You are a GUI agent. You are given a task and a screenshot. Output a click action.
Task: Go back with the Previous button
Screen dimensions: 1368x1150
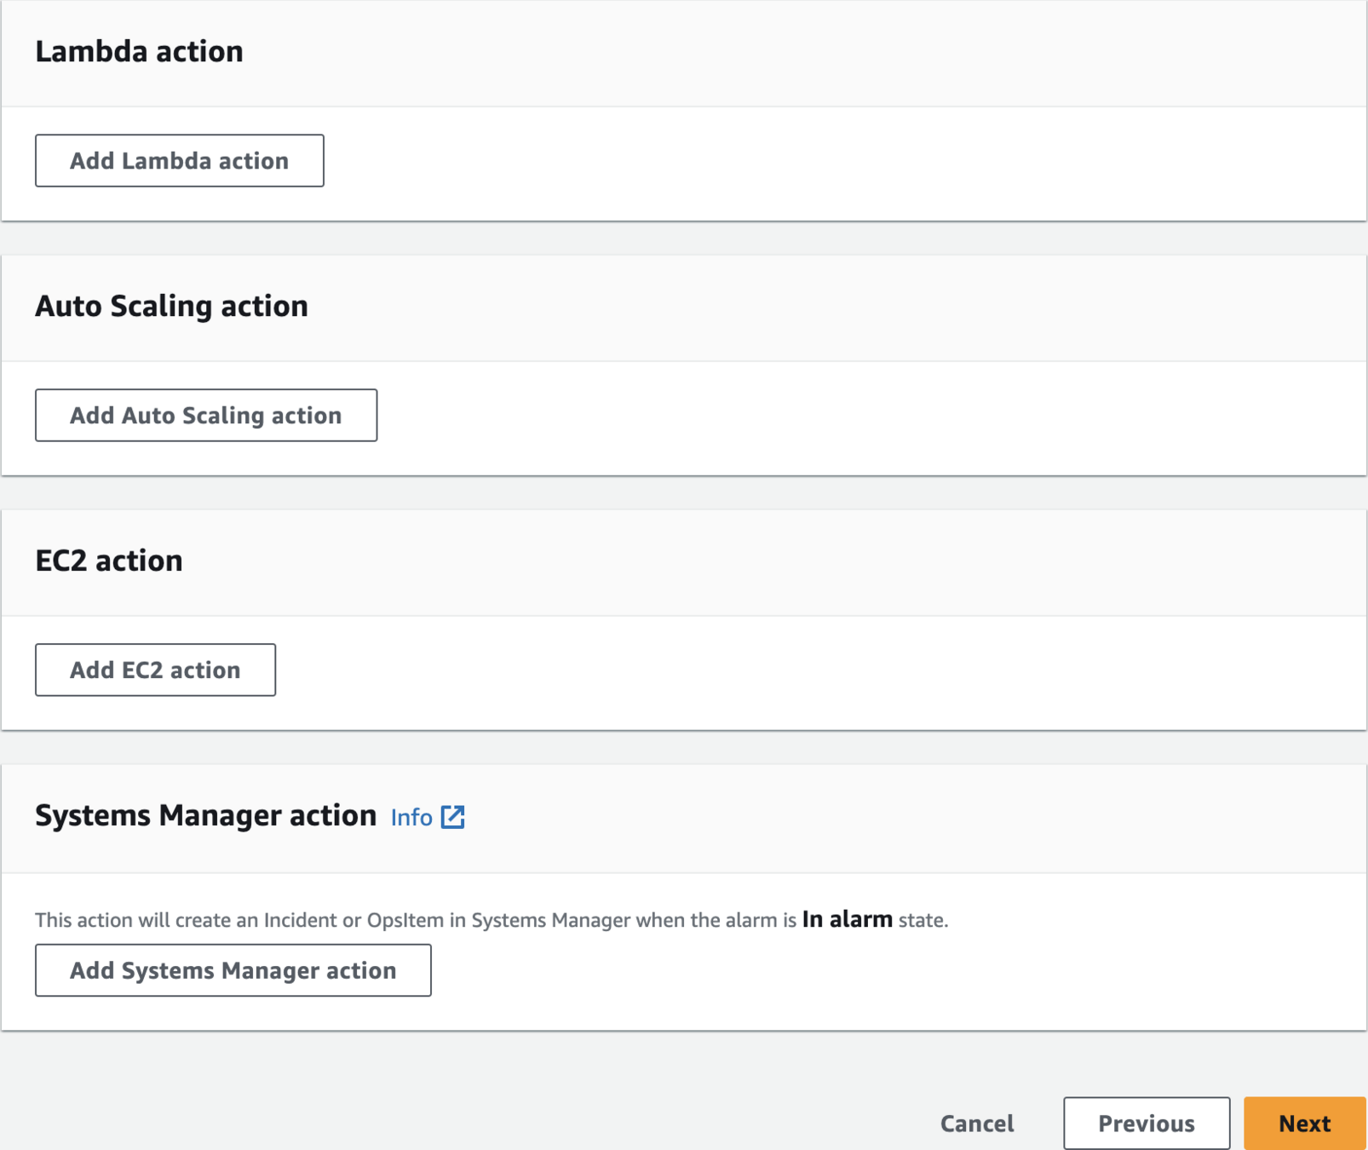[1147, 1124]
